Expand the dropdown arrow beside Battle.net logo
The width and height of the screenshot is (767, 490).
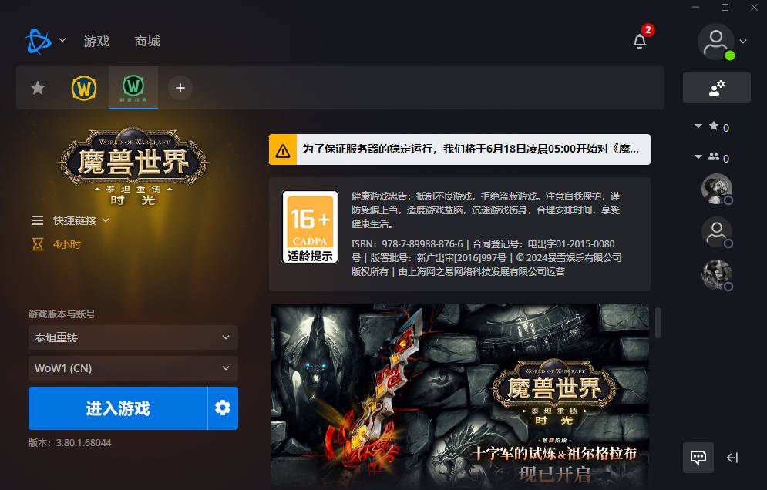62,40
